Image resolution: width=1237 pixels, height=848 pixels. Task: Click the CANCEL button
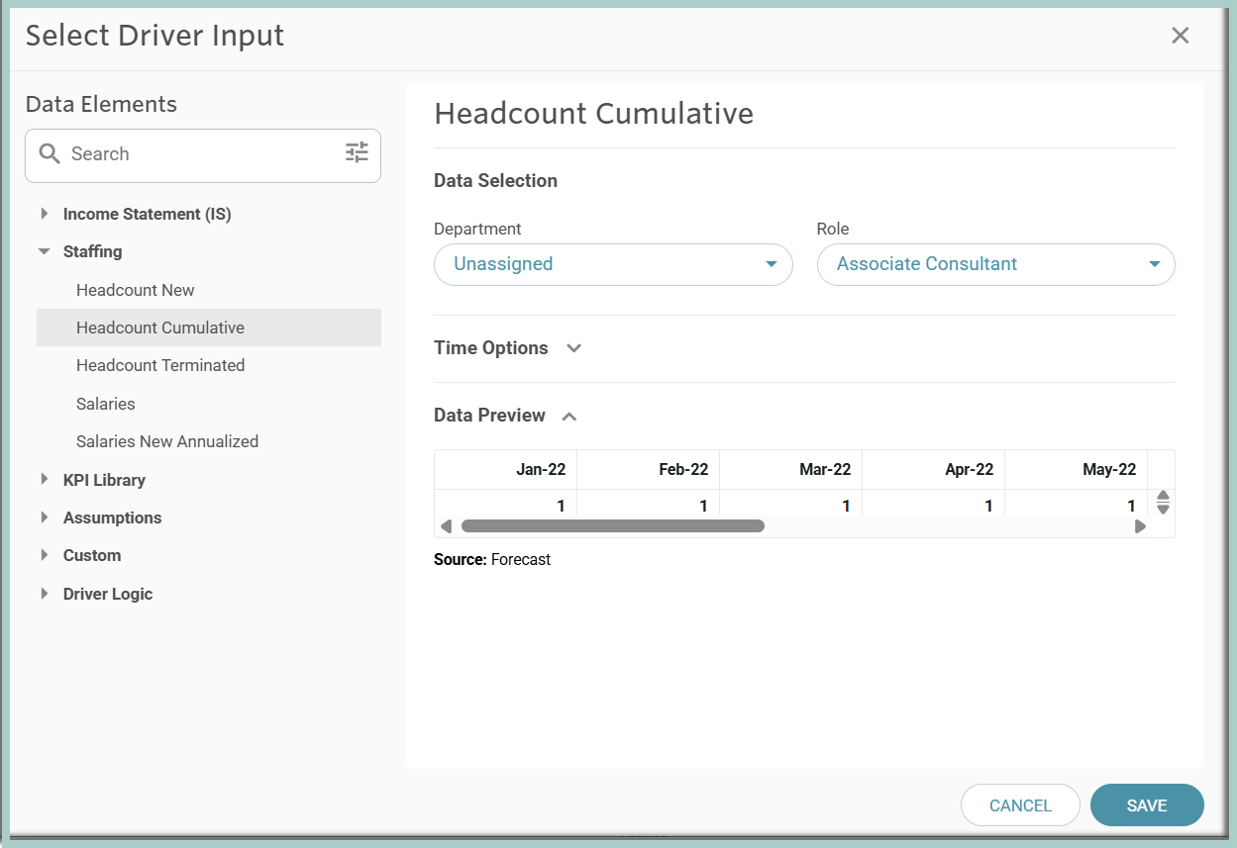coord(1020,805)
